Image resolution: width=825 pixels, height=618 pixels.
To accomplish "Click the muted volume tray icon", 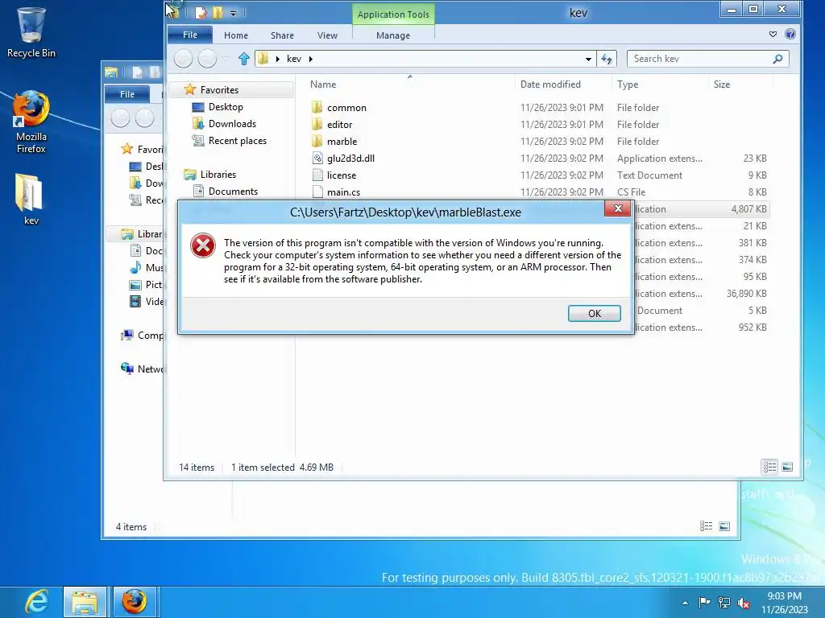I will 744,603.
